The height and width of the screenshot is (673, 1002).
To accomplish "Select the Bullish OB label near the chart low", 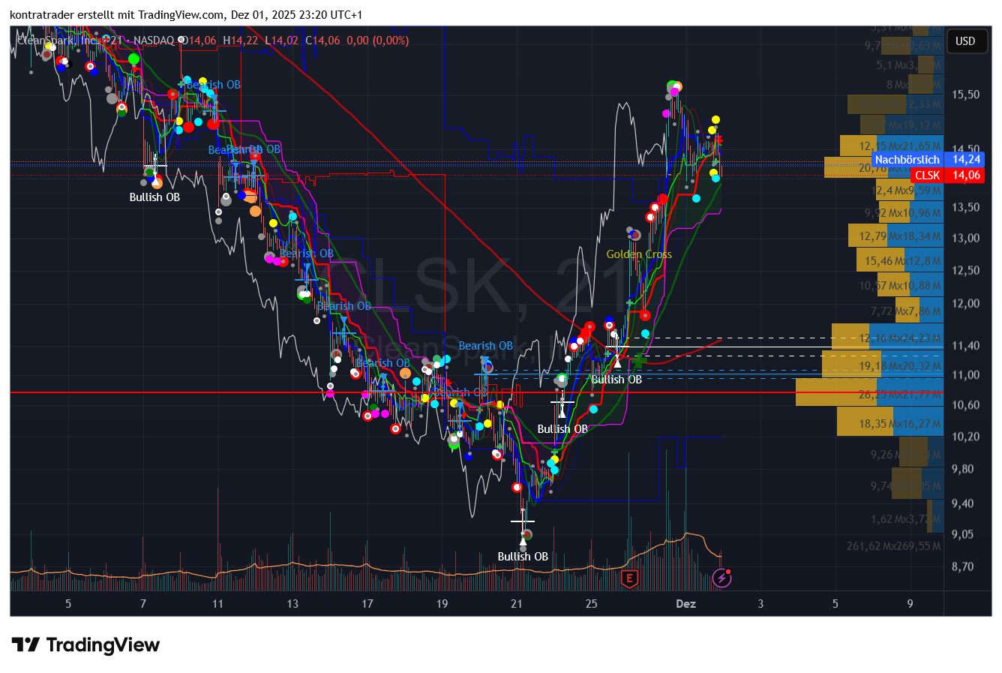I will point(523,557).
